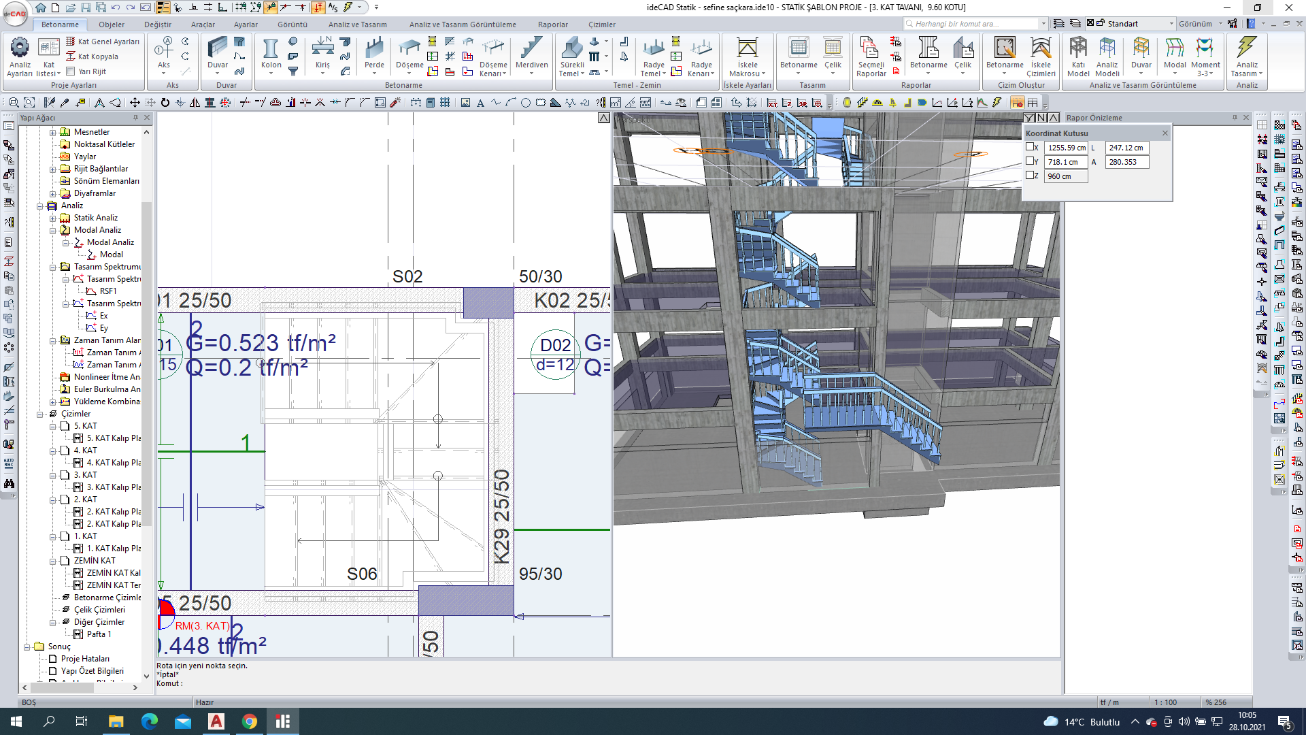1306x735 pixels.
Task: Open İskele Çizimleri drawings
Action: pos(1041,56)
